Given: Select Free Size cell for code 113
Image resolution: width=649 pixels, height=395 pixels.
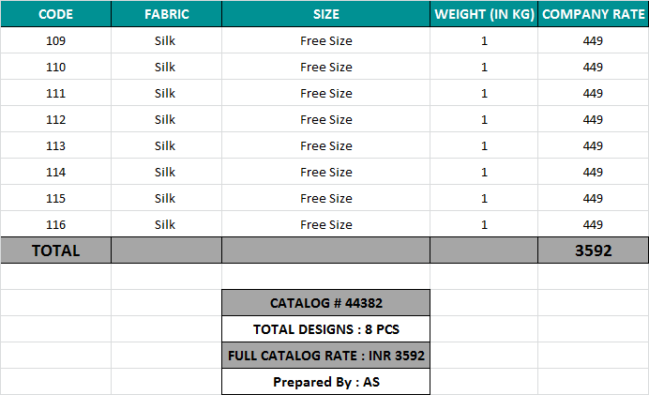Looking at the screenshot, I should pyautogui.click(x=326, y=145).
